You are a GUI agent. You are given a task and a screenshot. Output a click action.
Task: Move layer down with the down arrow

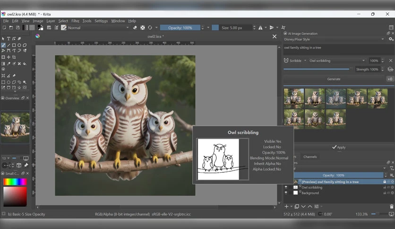coord(303,207)
